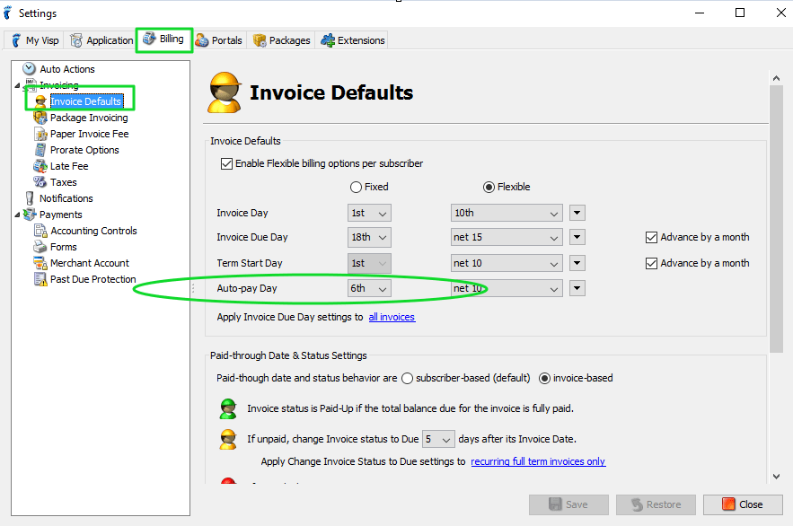
Task: Collapse the Invoicing tree node
Action: pos(17,85)
